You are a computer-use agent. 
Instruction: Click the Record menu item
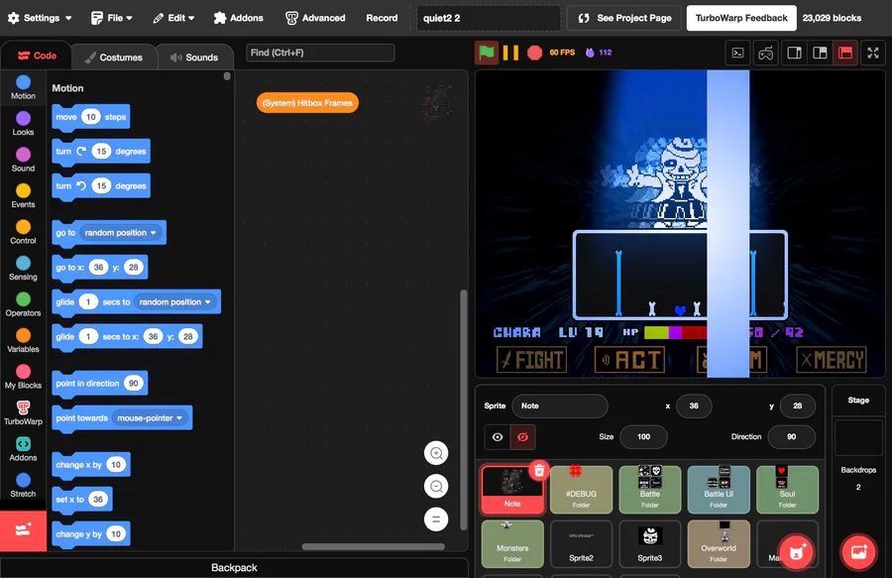382,18
